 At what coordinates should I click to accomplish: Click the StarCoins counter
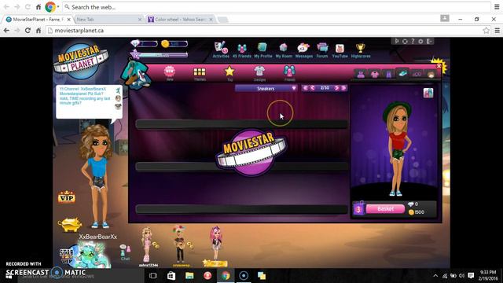pos(174,44)
